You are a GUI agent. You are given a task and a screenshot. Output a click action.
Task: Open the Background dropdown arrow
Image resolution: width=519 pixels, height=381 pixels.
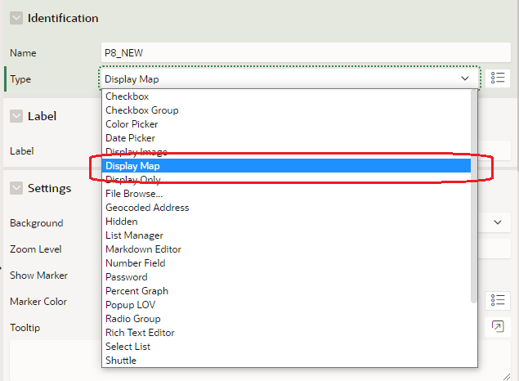click(x=498, y=222)
